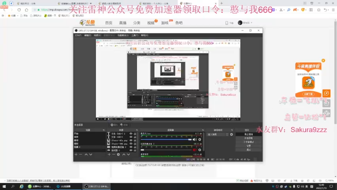Expand the Douyu user avatar menu
Viewport: 337px width, 190px height.
point(245,23)
